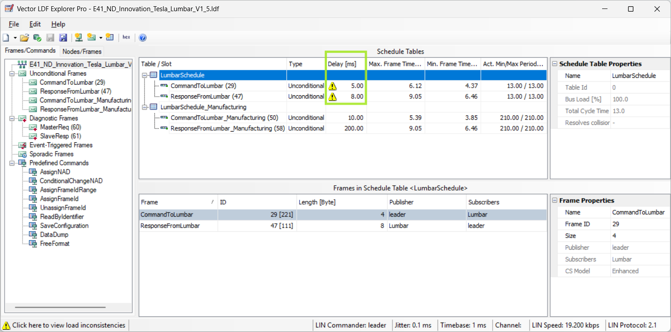Select the ReadByIdentifier predefined command
This screenshot has height=332, width=671.
(x=62, y=217)
